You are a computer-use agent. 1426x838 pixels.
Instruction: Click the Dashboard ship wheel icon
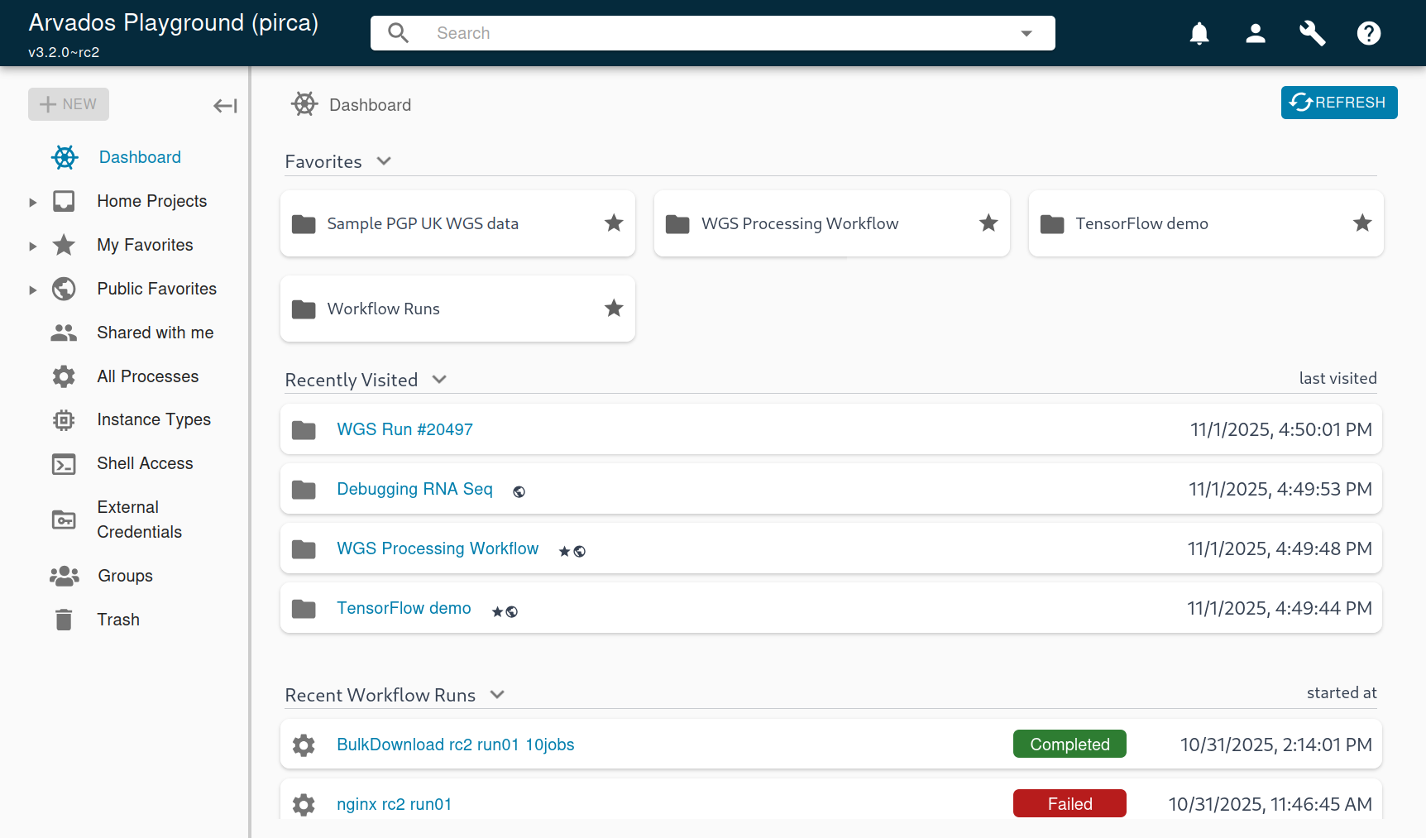pos(64,156)
